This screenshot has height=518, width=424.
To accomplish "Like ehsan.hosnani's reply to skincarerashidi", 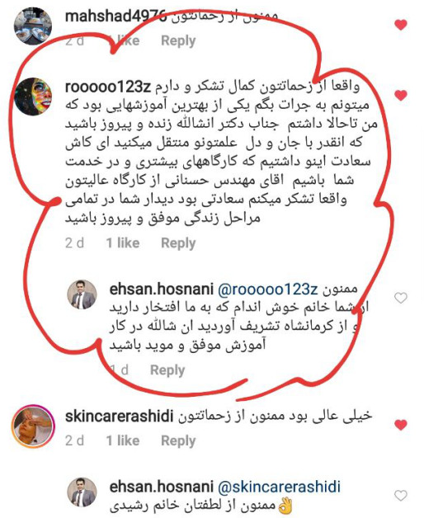I will tap(401, 496).
